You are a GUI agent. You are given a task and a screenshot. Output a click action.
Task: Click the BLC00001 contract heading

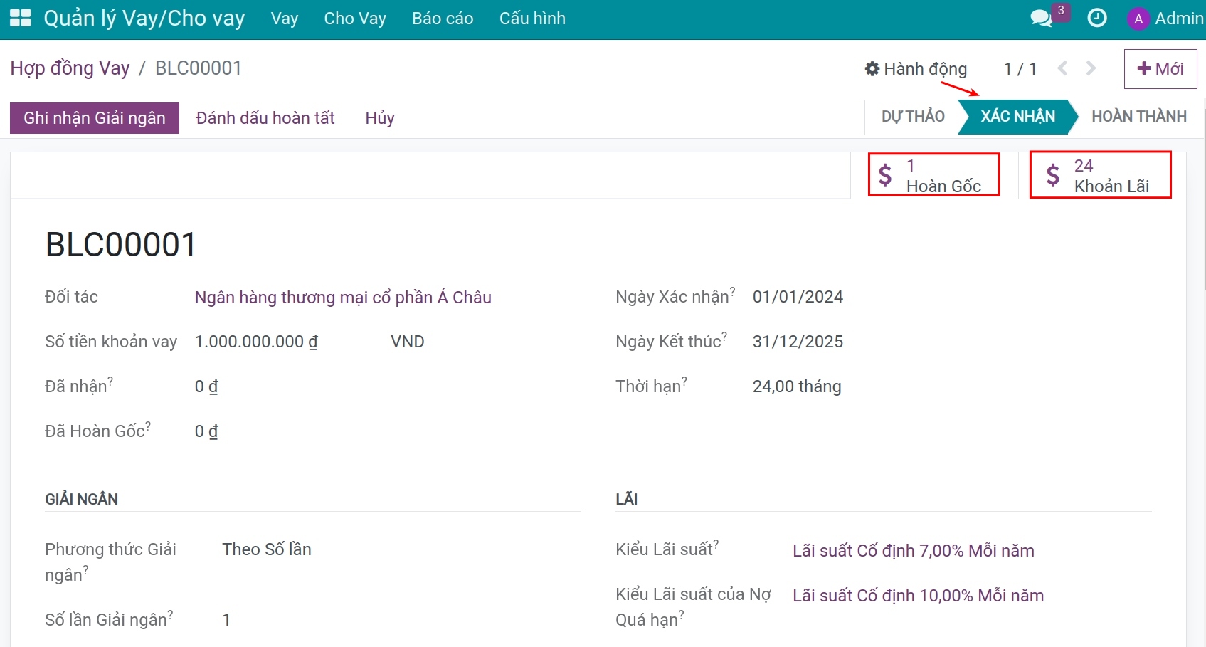(121, 245)
